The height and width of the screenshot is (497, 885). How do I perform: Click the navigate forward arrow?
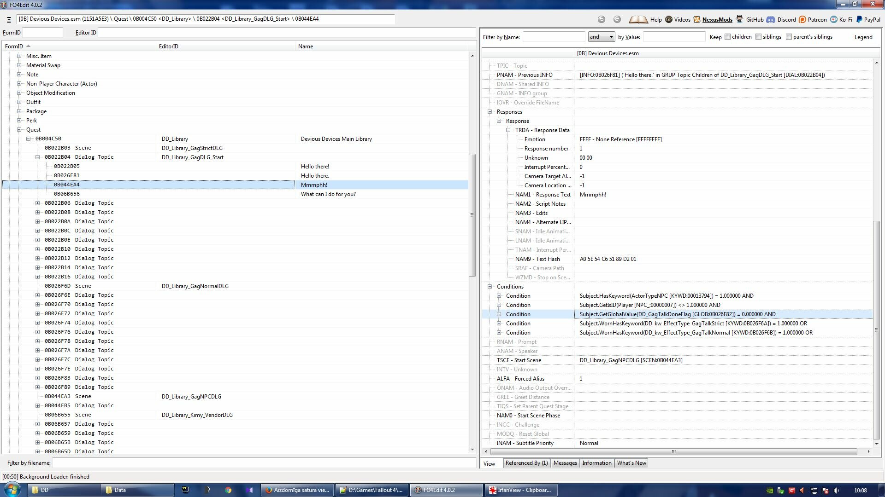click(617, 19)
